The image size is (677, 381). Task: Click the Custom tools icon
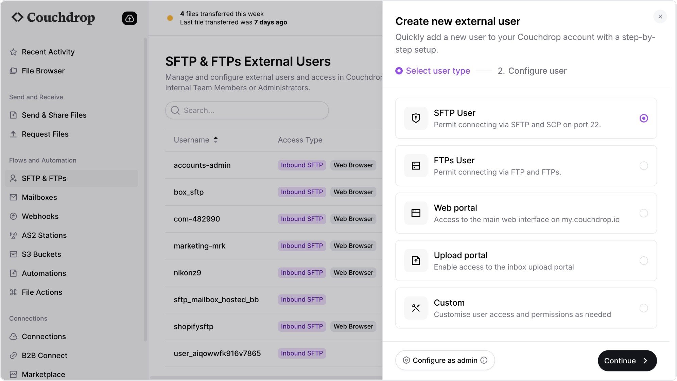[x=416, y=308]
